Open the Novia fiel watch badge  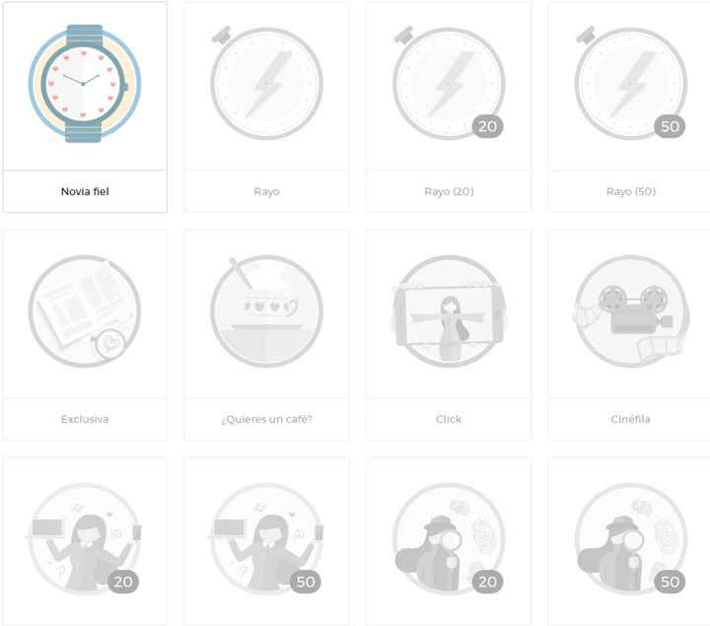pyautogui.click(x=85, y=84)
